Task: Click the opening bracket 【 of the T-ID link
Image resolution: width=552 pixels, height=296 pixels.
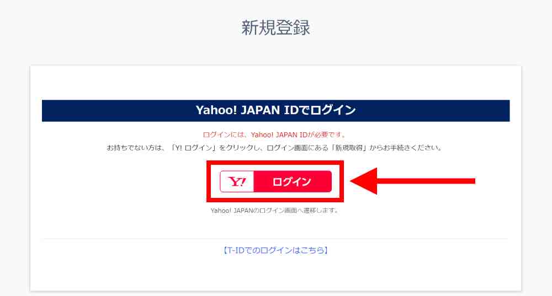Action: click(224, 250)
